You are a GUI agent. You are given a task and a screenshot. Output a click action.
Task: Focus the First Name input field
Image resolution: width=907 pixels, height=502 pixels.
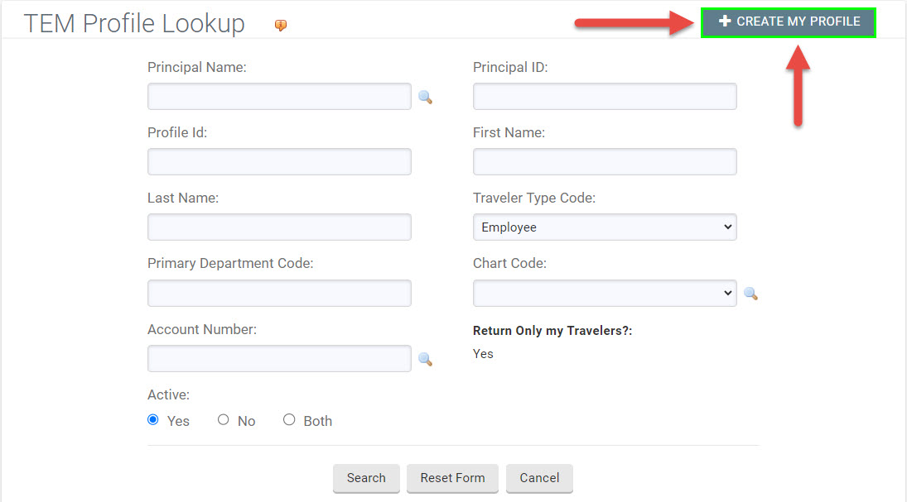pos(605,162)
